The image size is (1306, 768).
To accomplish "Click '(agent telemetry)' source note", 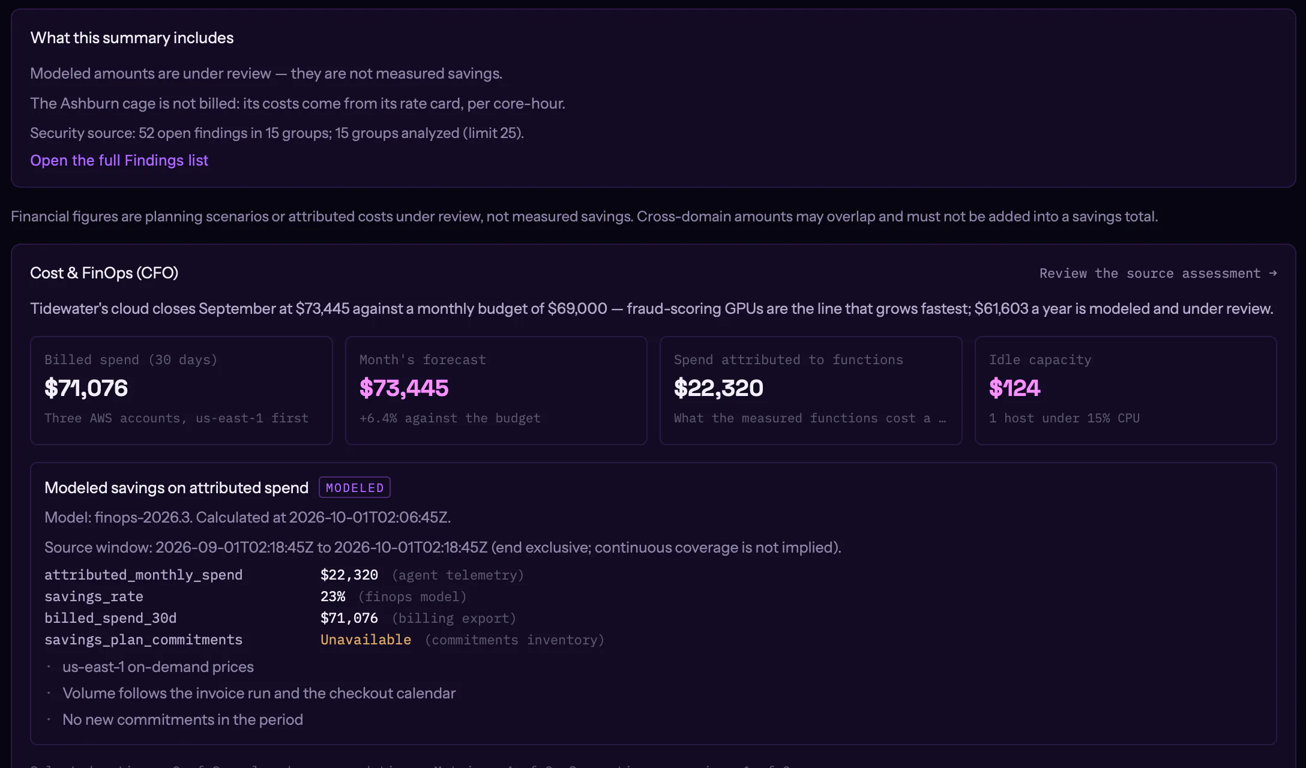I will point(458,575).
